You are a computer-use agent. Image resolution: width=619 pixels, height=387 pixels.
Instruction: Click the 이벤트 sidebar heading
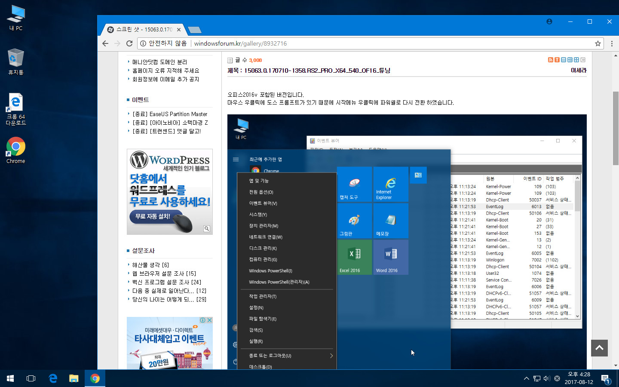pyautogui.click(x=141, y=100)
